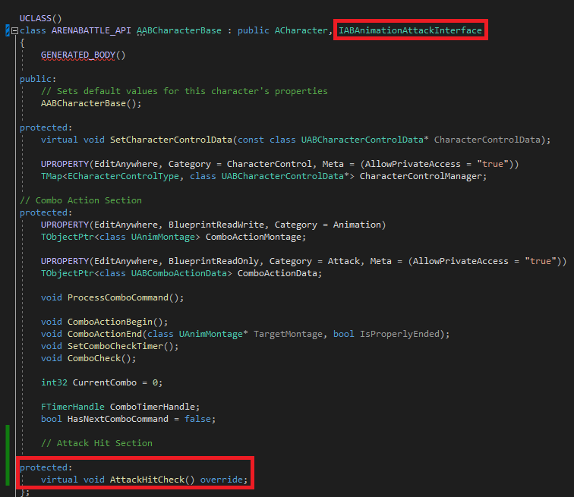Click the AttackHitCheck function name
Screen dimensions: 574x497
[147, 480]
